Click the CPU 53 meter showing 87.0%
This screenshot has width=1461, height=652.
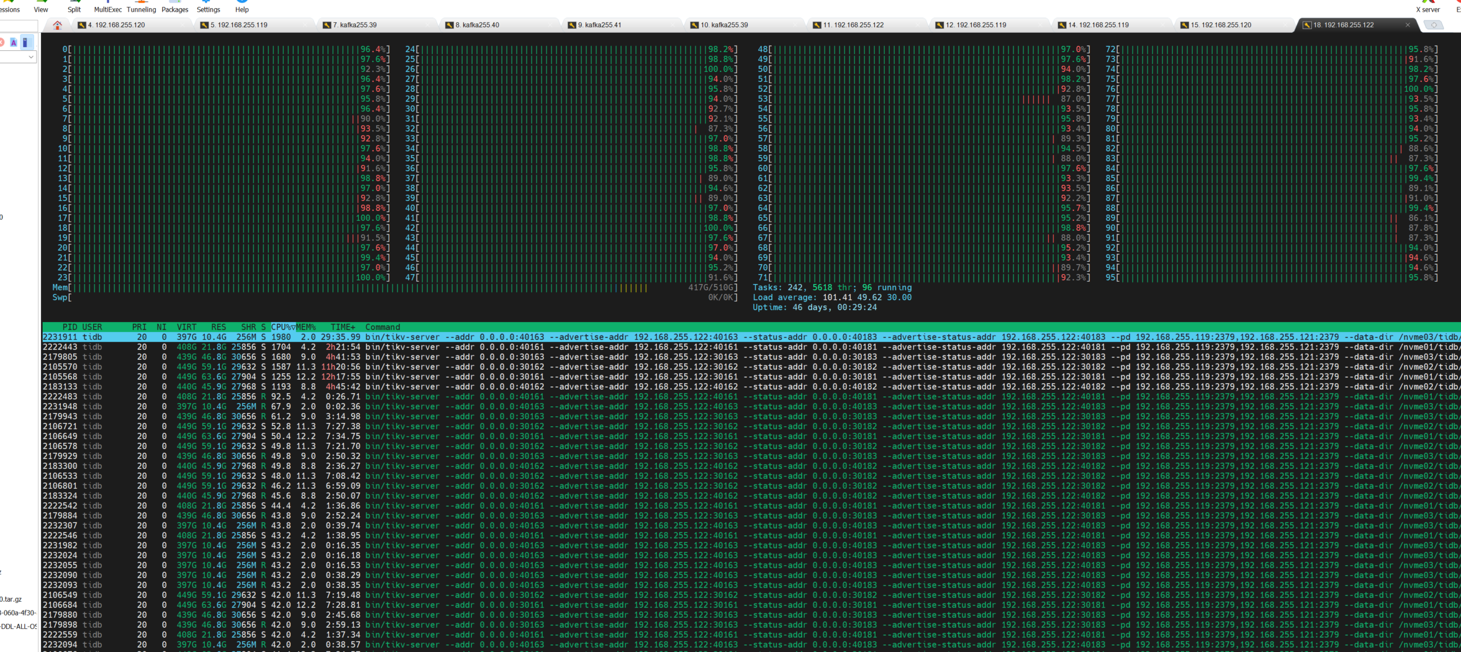pyautogui.click(x=924, y=99)
